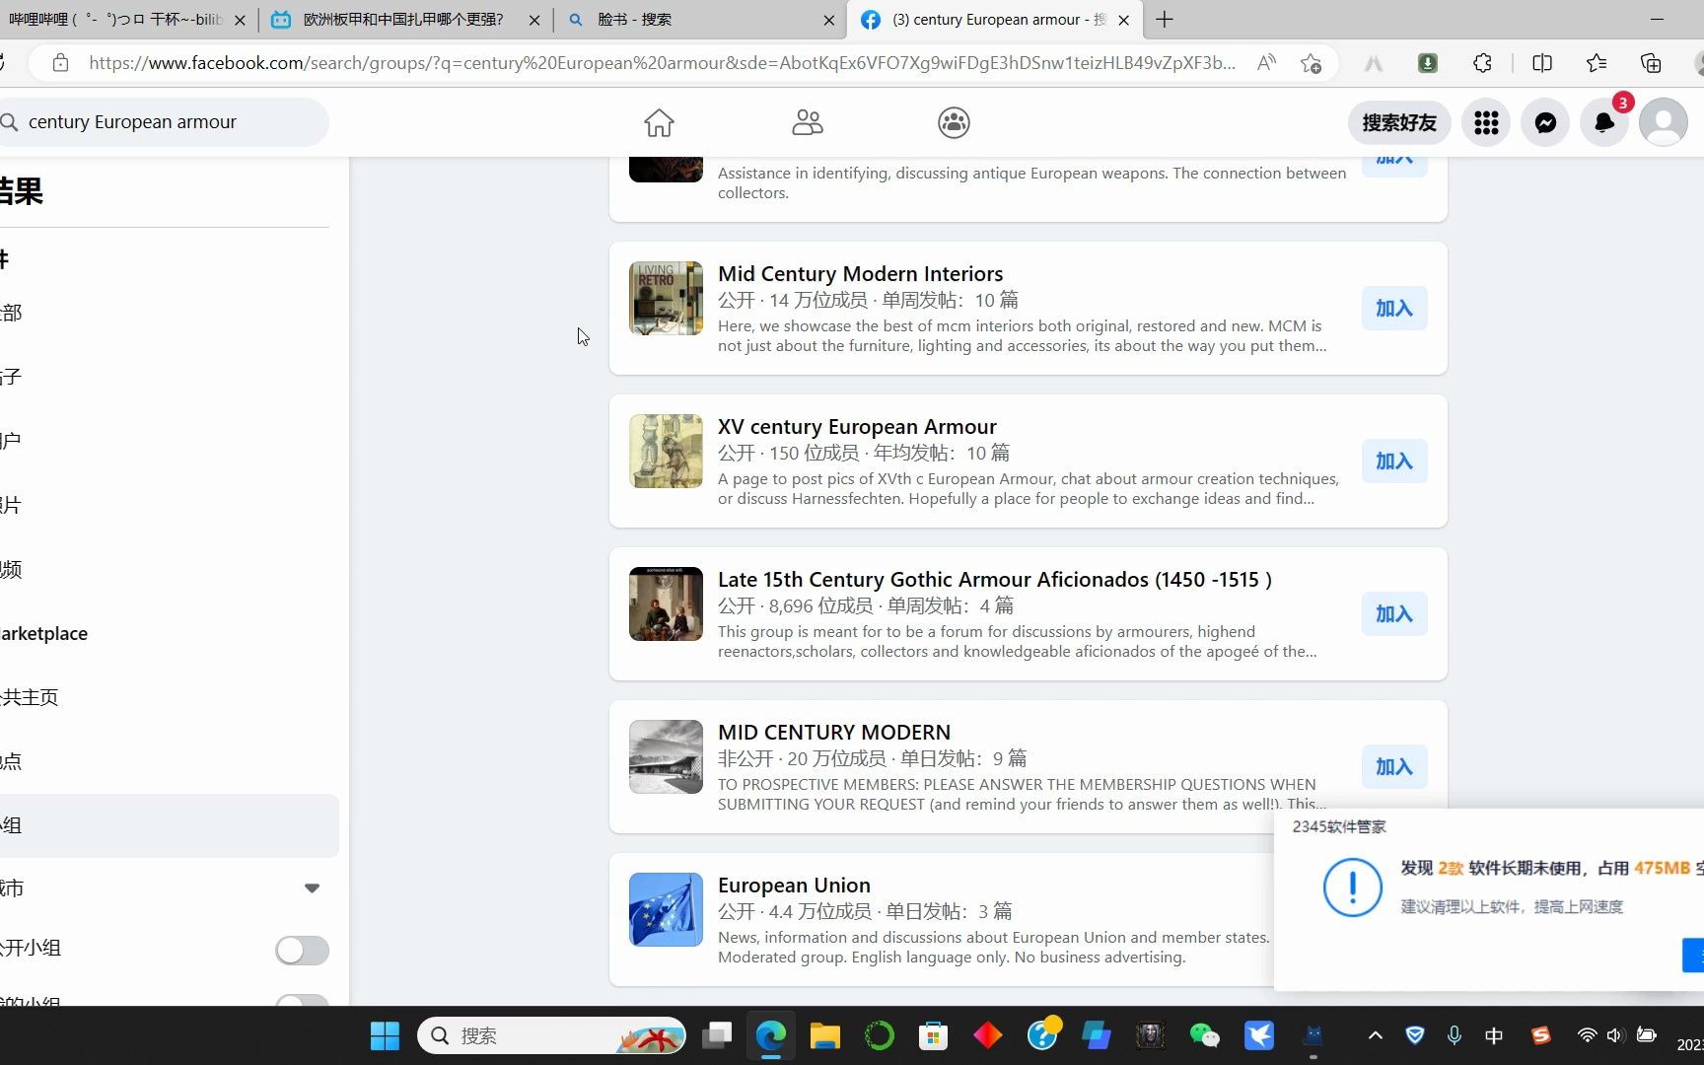Open the Friends icon in top navigation
Image resolution: width=1704 pixels, height=1065 pixels.
808,122
